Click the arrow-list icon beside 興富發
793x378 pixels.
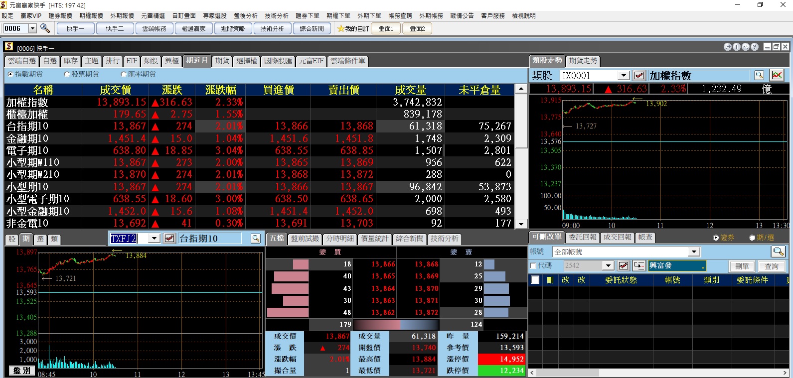point(639,266)
